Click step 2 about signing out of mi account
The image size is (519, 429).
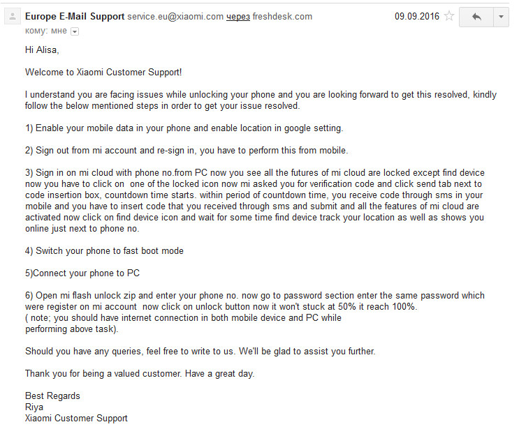pos(187,151)
